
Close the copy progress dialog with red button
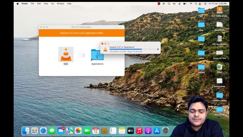[x=102, y=44]
